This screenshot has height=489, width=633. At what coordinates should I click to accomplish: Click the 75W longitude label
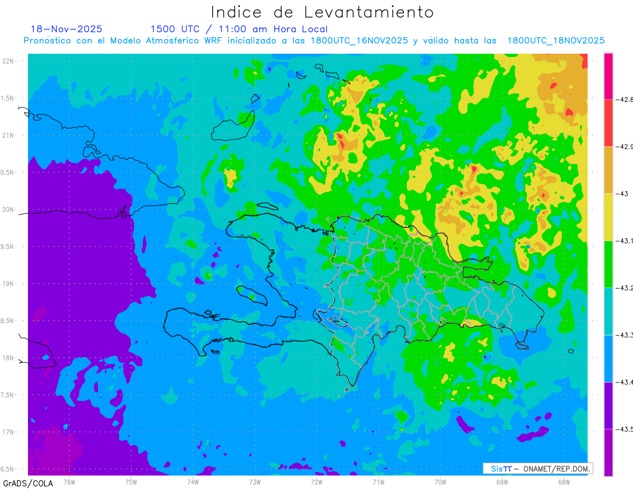(131, 481)
